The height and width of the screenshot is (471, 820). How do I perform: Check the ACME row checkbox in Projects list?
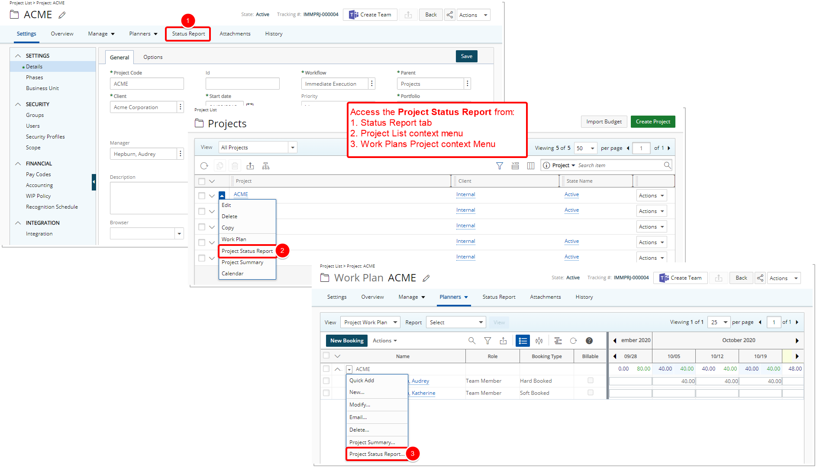pos(202,196)
